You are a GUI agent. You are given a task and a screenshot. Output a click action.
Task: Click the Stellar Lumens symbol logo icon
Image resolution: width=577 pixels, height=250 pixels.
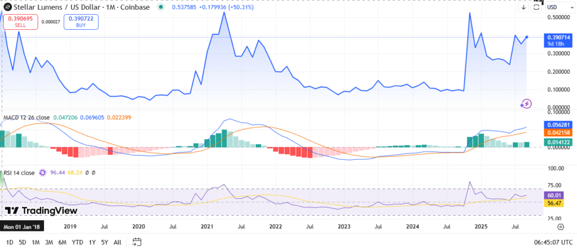[x=7, y=7]
